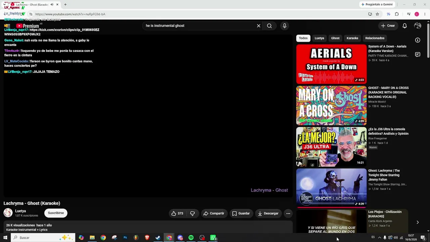Click the Suscribirse button
Screen dimensions: 430x242
pos(56,213)
